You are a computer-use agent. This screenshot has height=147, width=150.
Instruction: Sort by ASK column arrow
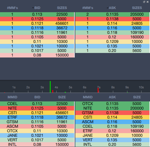click(x=108, y=8)
